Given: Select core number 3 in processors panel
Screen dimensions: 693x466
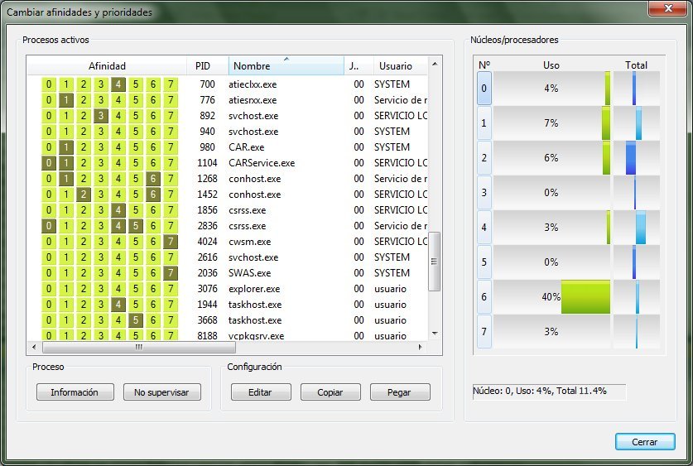Looking at the screenshot, I should click(484, 193).
